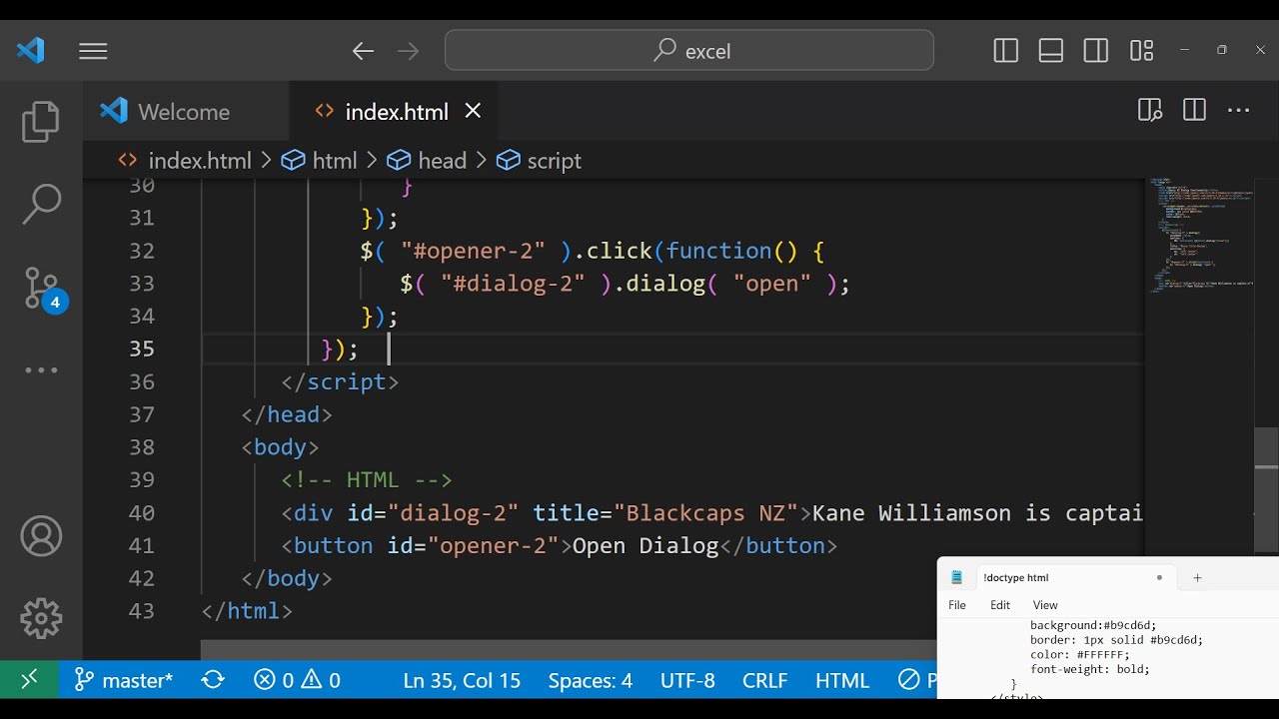The height and width of the screenshot is (719, 1279).
Task: Toggle the secondary side bar layout icon
Action: pyautogui.click(x=1095, y=51)
